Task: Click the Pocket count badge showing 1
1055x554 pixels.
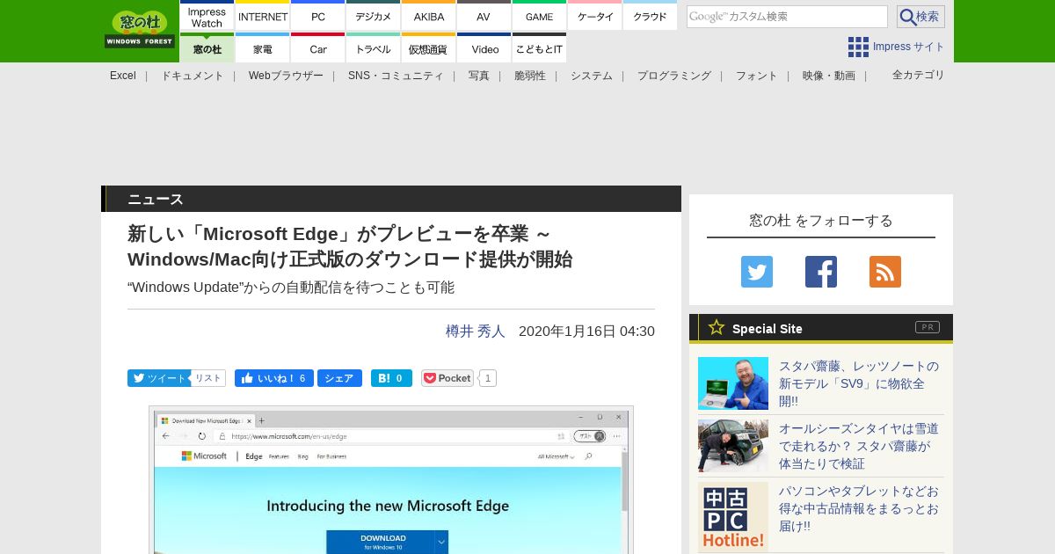Action: [x=488, y=378]
